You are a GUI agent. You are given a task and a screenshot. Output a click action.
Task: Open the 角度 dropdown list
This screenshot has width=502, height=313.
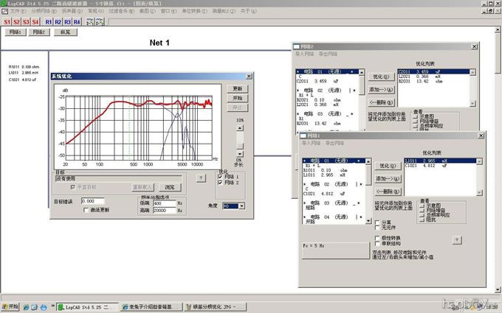(x=241, y=207)
